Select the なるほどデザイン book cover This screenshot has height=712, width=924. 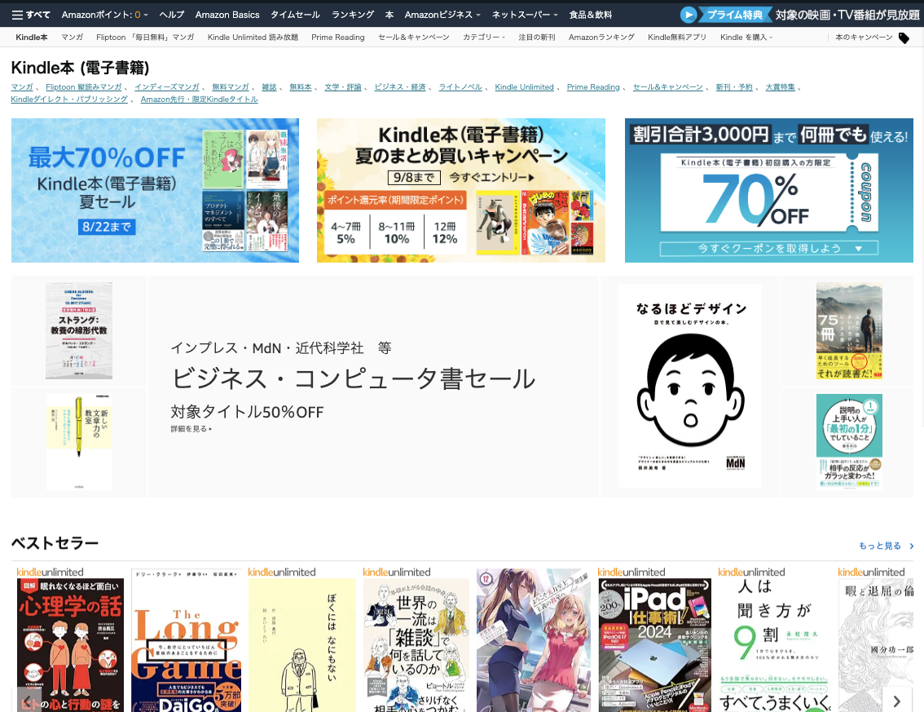tap(689, 386)
